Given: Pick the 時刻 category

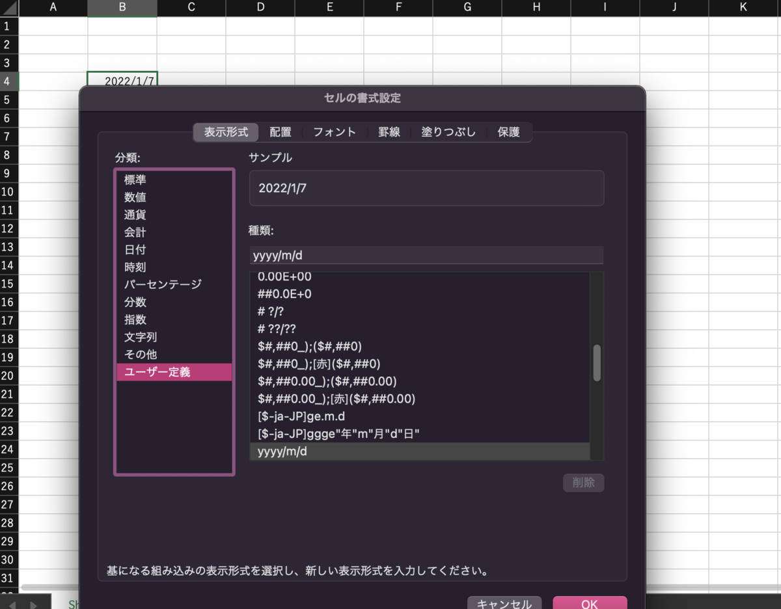Looking at the screenshot, I should (x=174, y=267).
